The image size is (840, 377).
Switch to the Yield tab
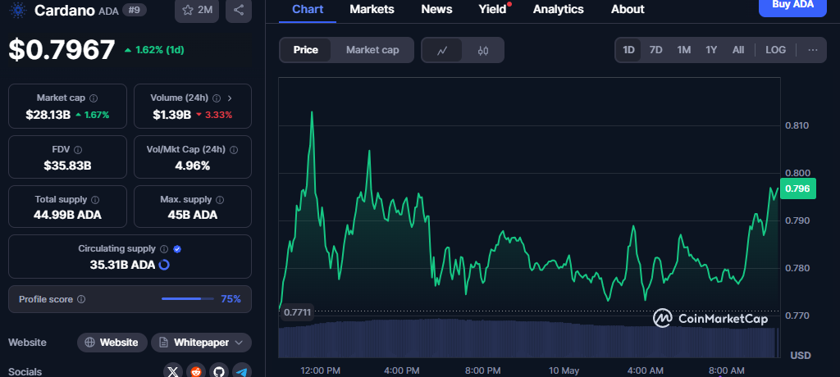[493, 9]
